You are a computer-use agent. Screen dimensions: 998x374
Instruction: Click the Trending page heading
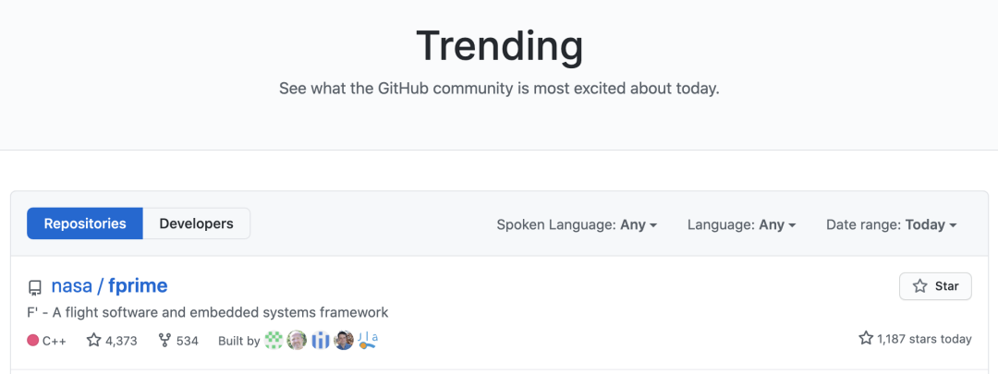[x=499, y=45]
